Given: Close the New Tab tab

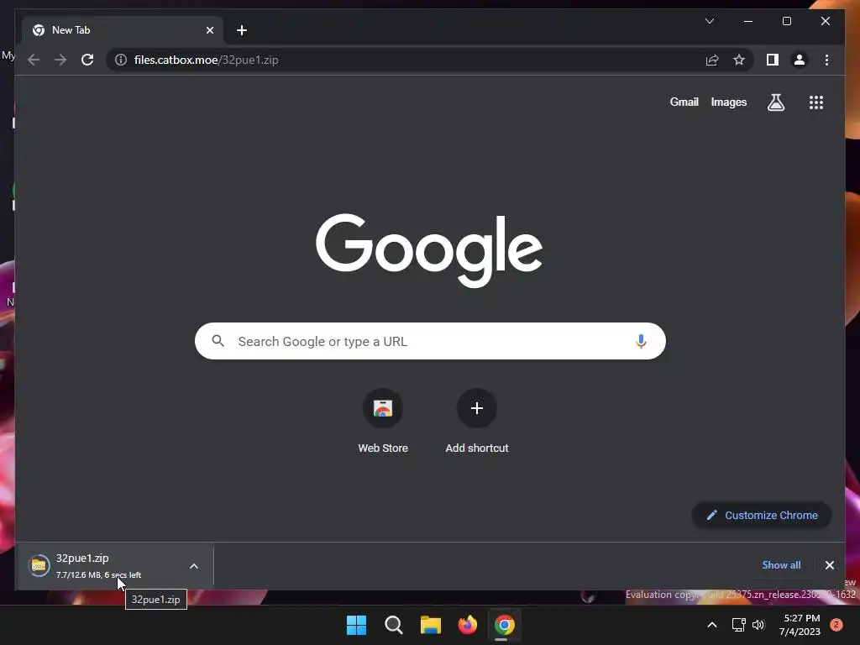Looking at the screenshot, I should 209,30.
